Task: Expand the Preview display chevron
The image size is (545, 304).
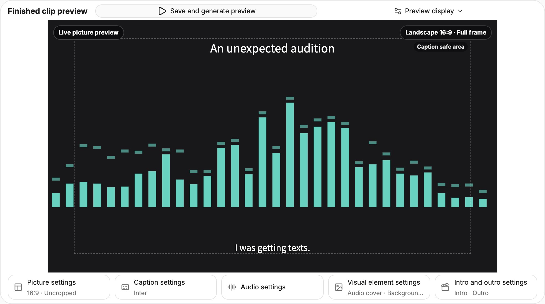Action: click(x=460, y=11)
